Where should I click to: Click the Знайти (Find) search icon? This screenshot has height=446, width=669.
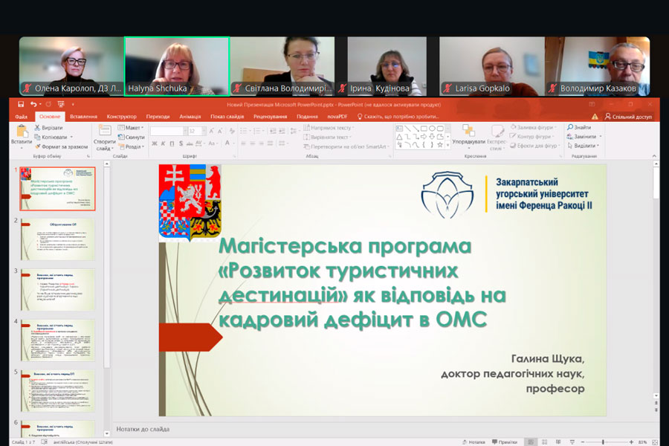pyautogui.click(x=578, y=128)
